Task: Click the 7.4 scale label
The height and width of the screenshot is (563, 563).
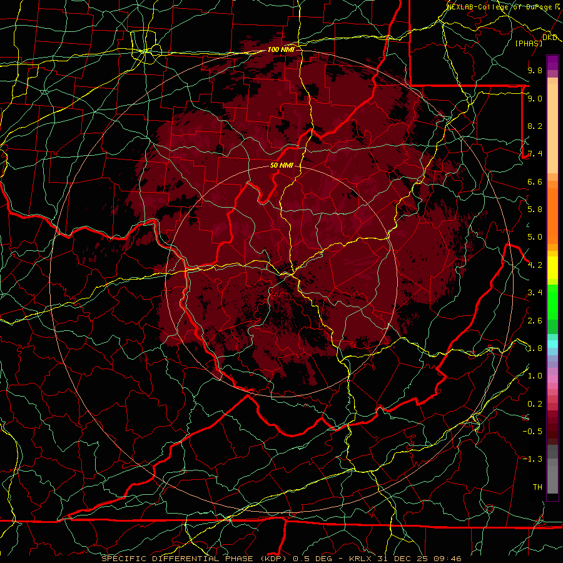Action: [535, 154]
